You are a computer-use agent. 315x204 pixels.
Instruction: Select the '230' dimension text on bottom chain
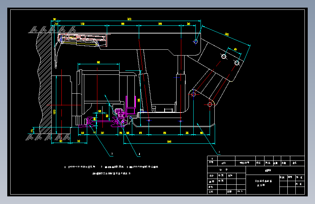click(x=102, y=133)
